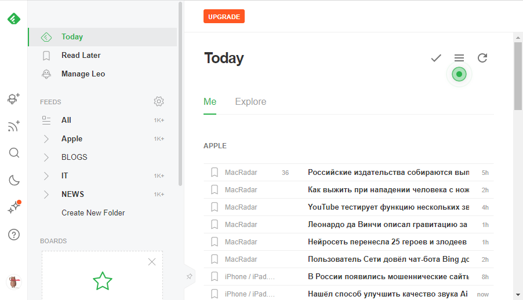
Task: Open the BLOGS folder label
Action: pyautogui.click(x=74, y=157)
